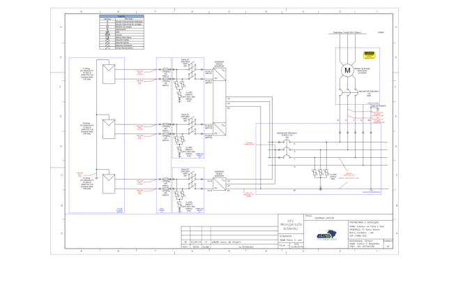Click the 'FOLHA 1' cell
449x292 pixels.
284,246
